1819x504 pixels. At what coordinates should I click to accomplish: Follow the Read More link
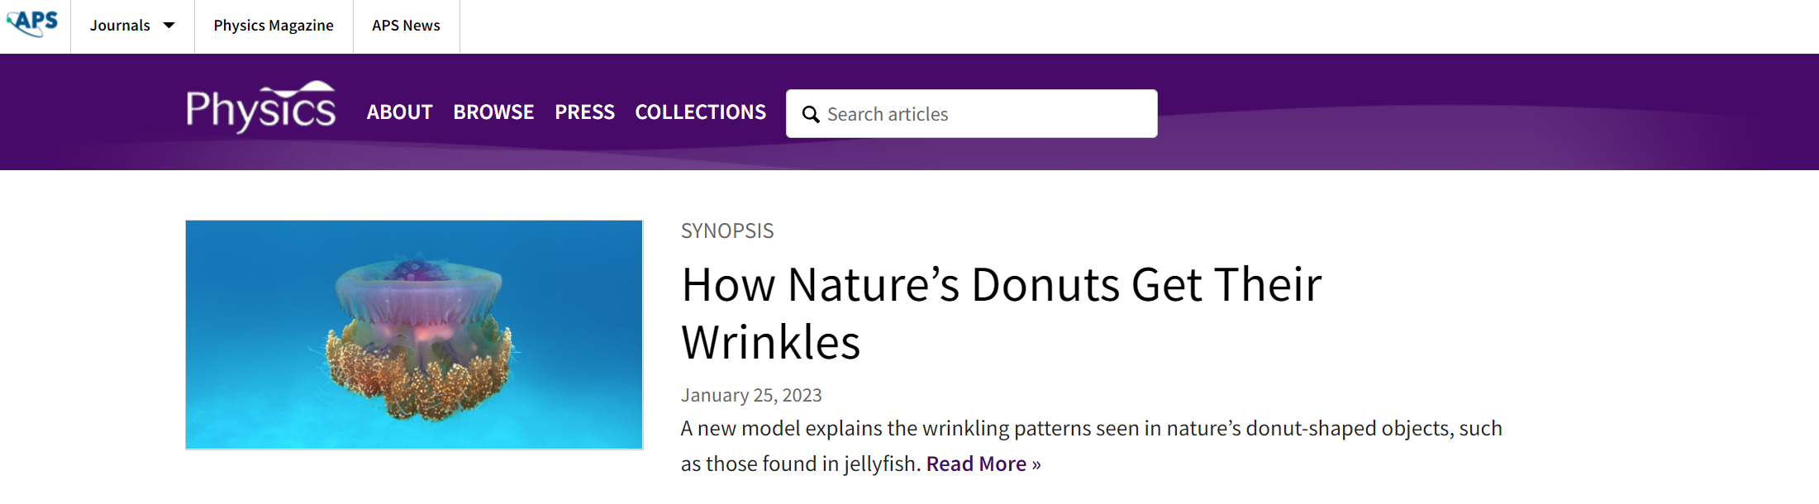pyautogui.click(x=976, y=464)
